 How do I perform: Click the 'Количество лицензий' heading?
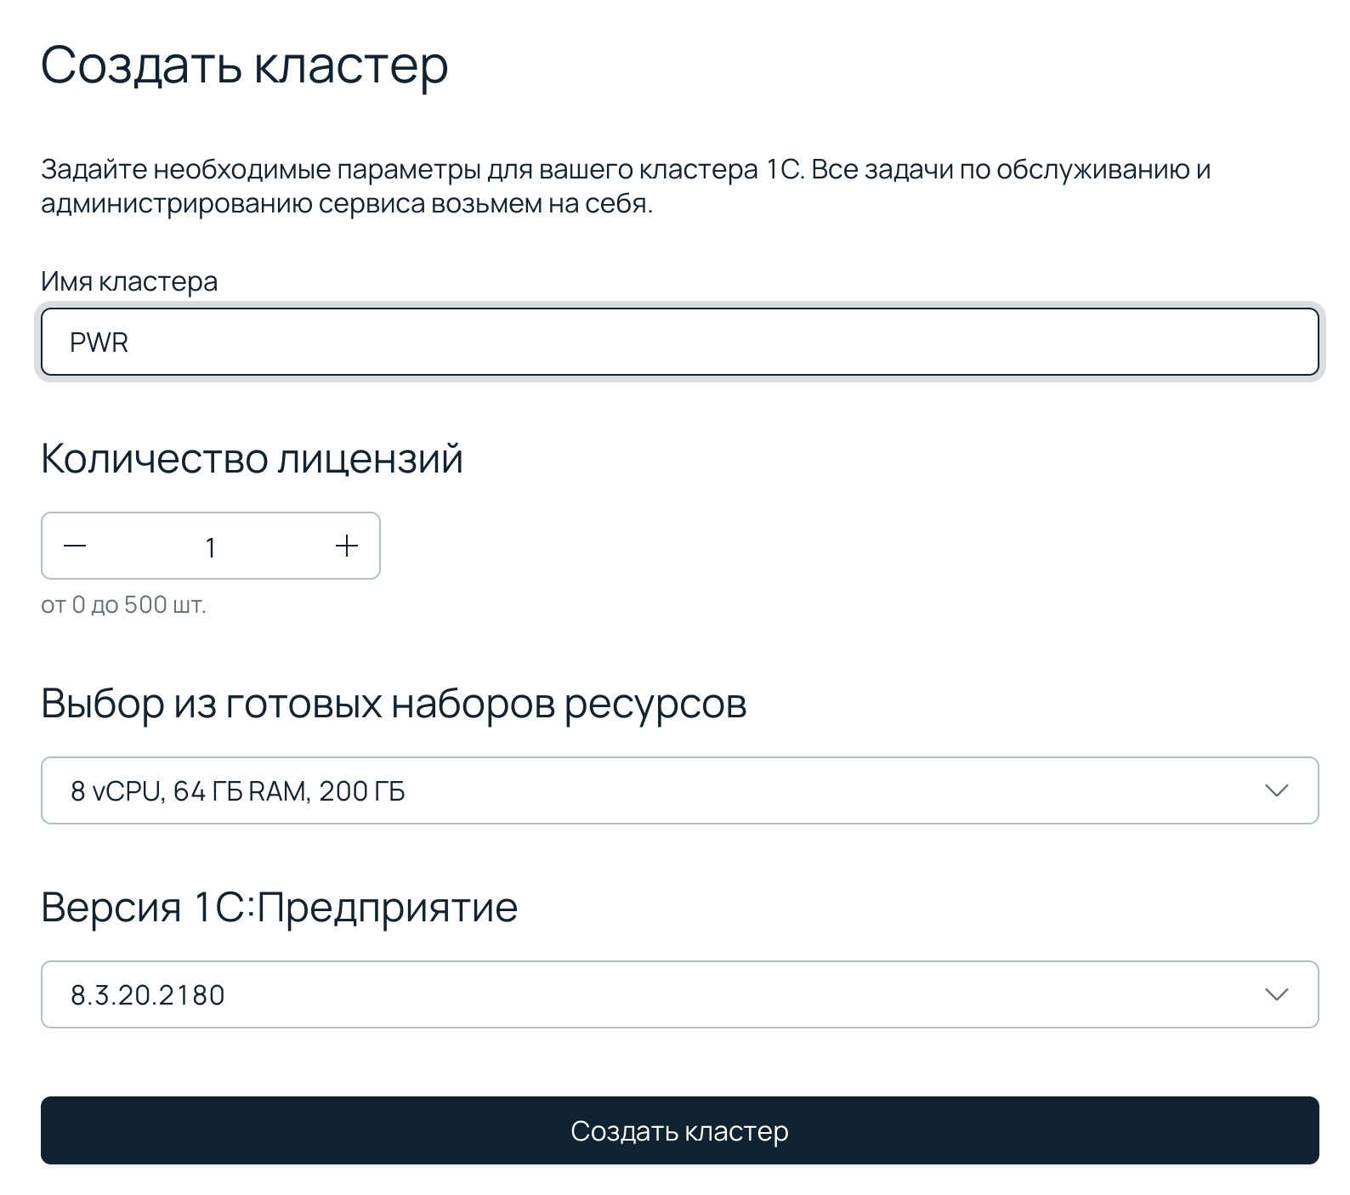(252, 459)
